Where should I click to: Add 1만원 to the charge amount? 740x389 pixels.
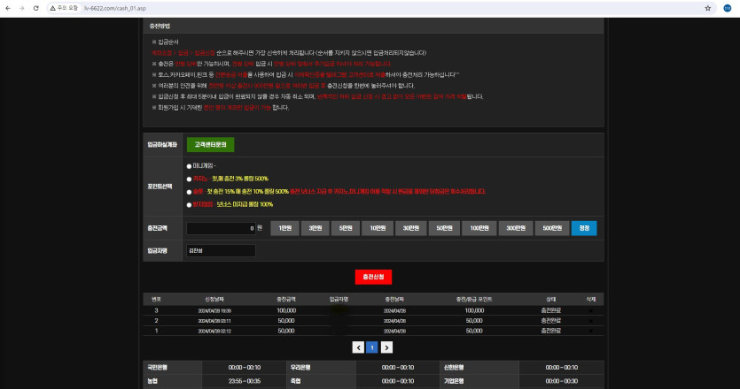point(284,228)
